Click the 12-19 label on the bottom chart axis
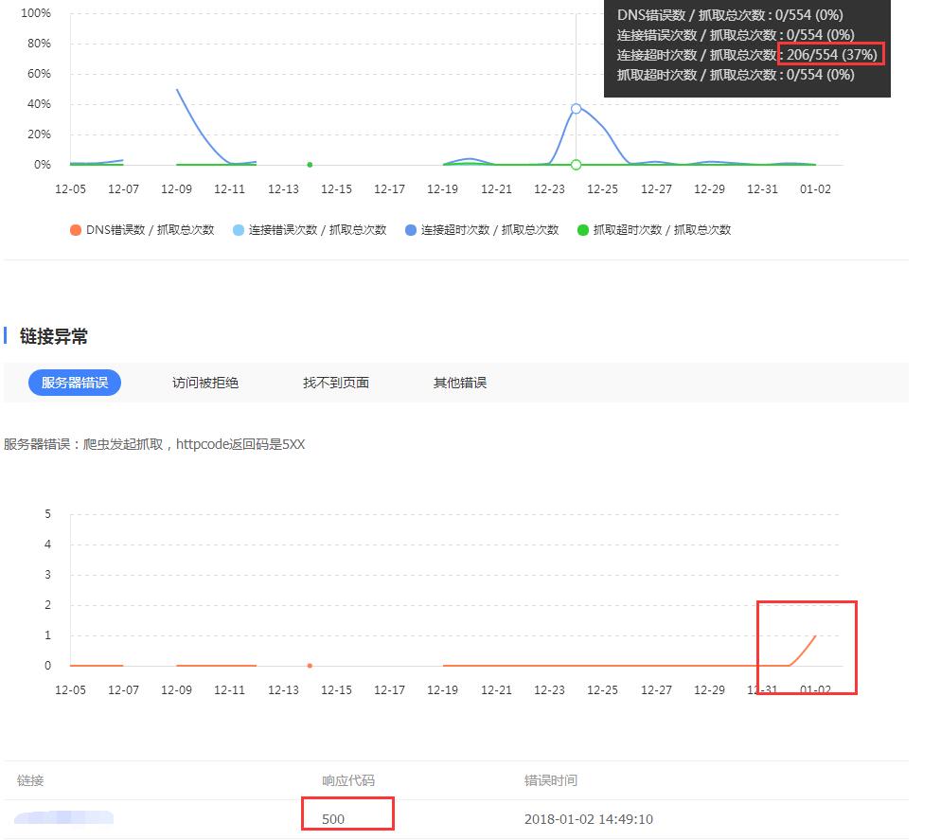 click(442, 690)
